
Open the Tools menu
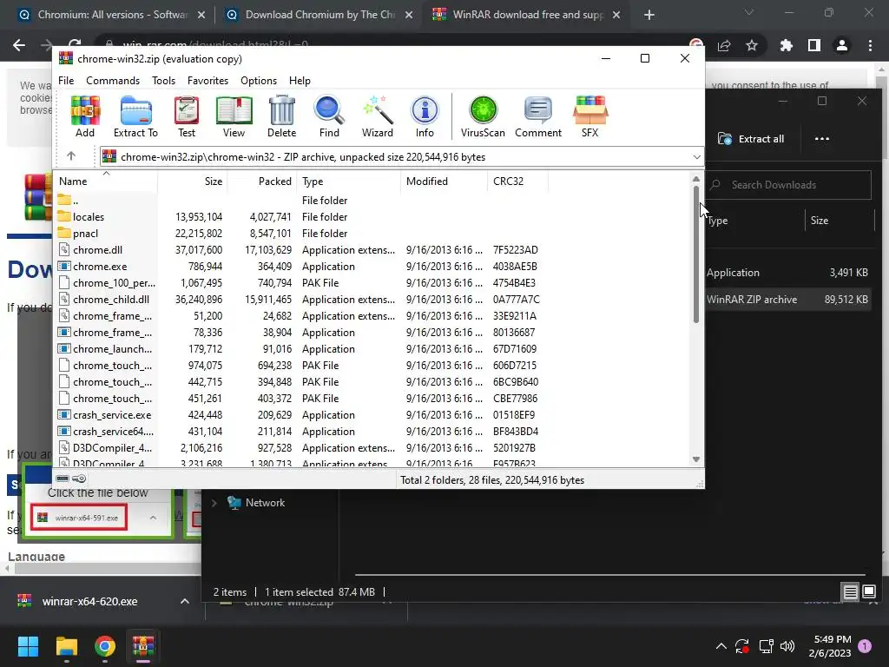163,81
